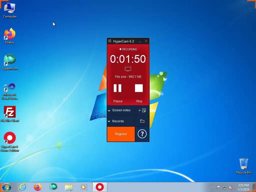Launch Firefox from the taskbar
Viewport: 256px width, 192px height.
[x=37, y=187]
